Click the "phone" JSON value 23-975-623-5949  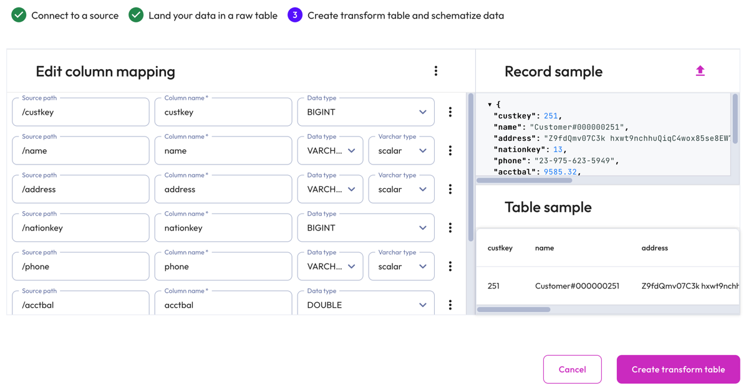tap(574, 161)
